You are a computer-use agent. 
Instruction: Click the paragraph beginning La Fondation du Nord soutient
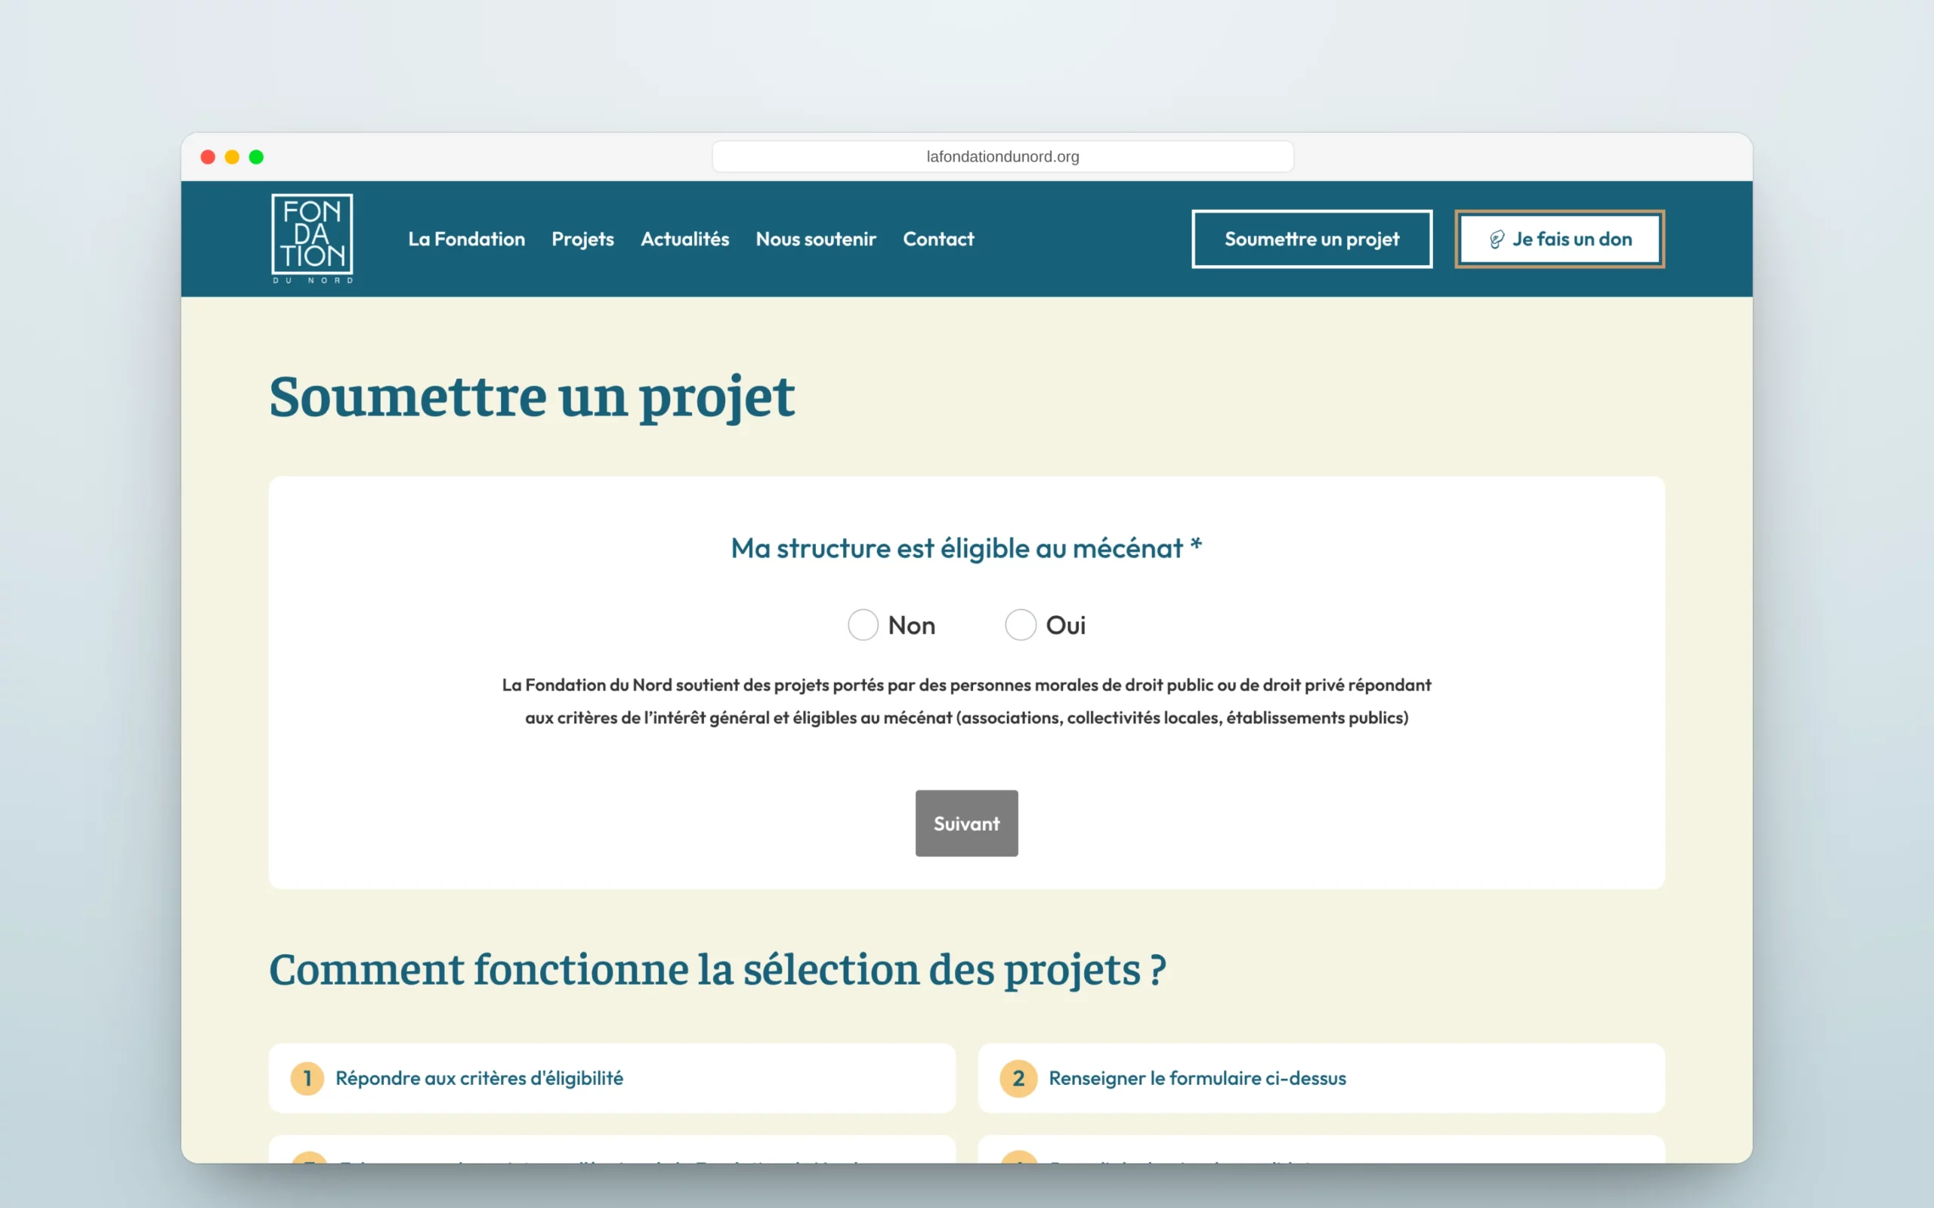point(966,701)
